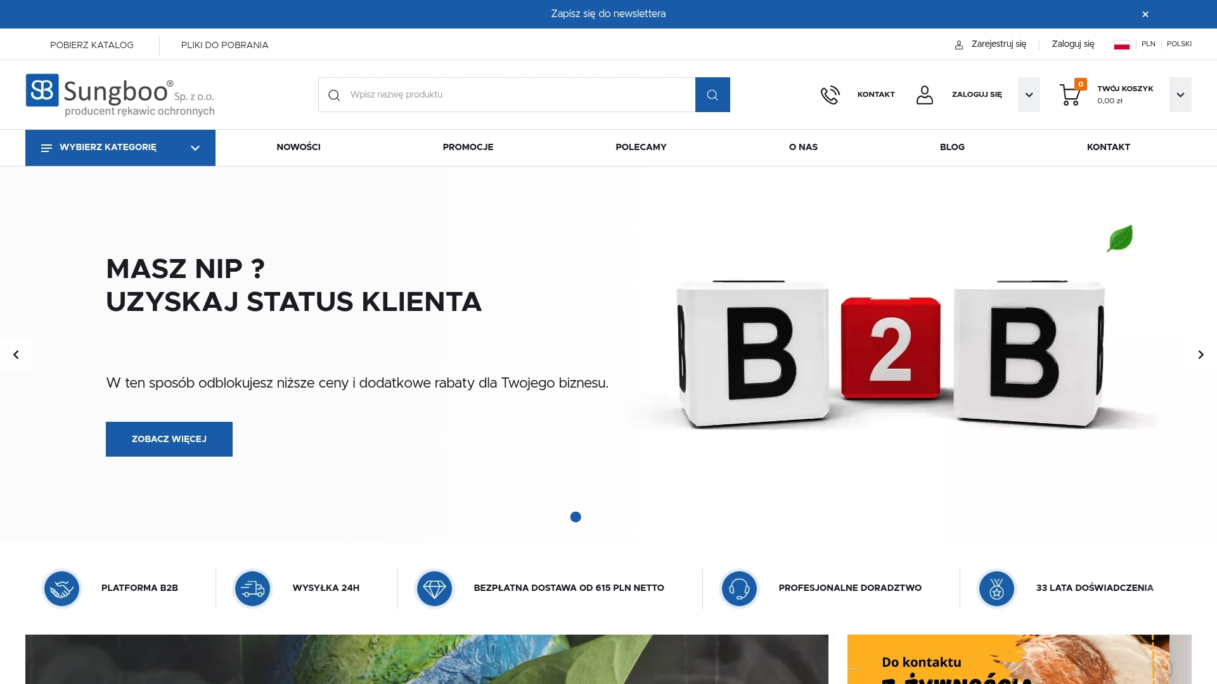Image resolution: width=1217 pixels, height=684 pixels.
Task: Open the Zarejestruj się link
Action: [998, 44]
